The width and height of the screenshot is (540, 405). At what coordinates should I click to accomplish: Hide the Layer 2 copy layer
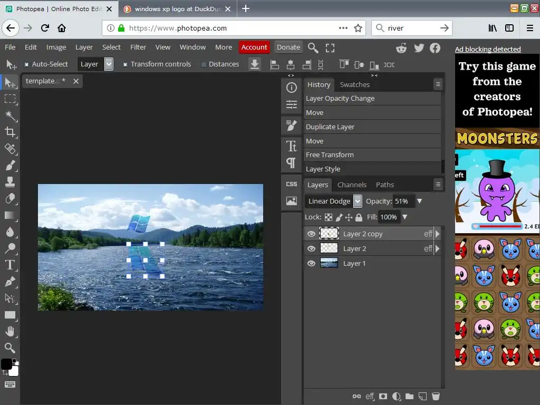311,234
